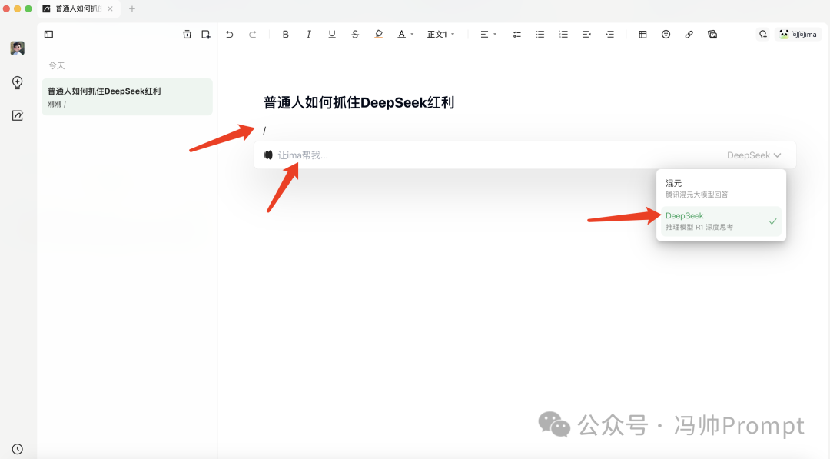Open text alignment dropdown
The height and width of the screenshot is (459, 830).
(x=487, y=35)
